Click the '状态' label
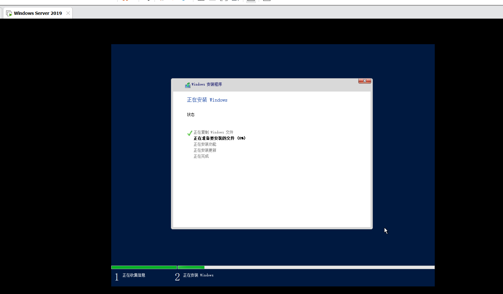Image resolution: width=503 pixels, height=294 pixels. (x=191, y=115)
